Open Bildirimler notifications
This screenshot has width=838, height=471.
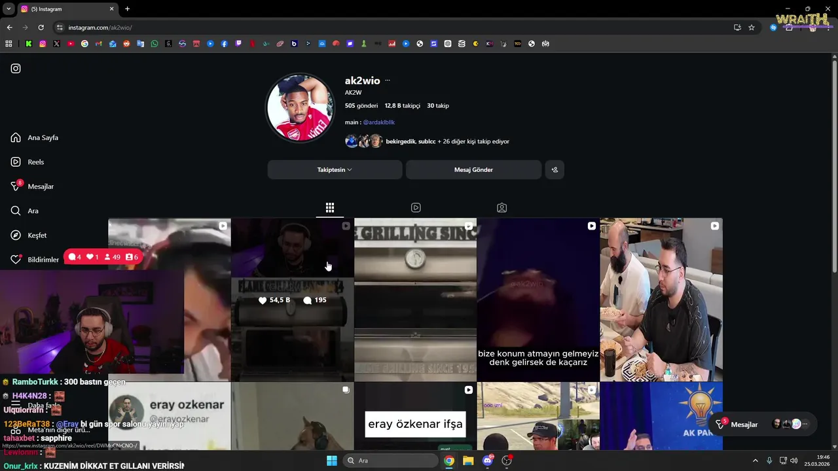tap(35, 260)
